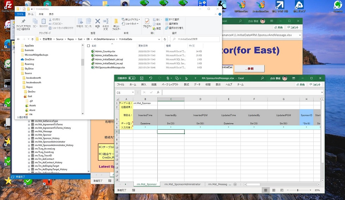Toggle AutoSave (自動保存) switch in Excel
The height and width of the screenshot is (200, 345).
coord(132,78)
